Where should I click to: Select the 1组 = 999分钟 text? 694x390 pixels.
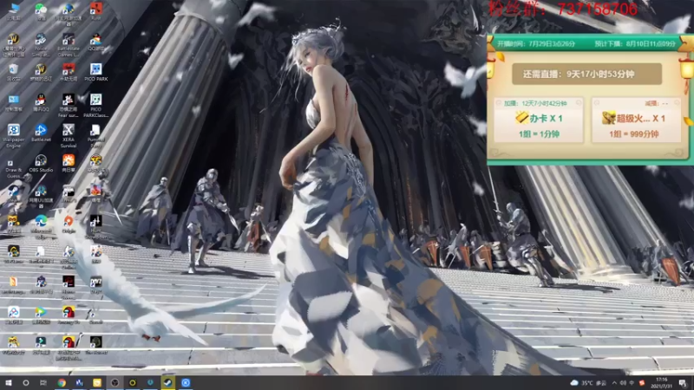coord(634,134)
